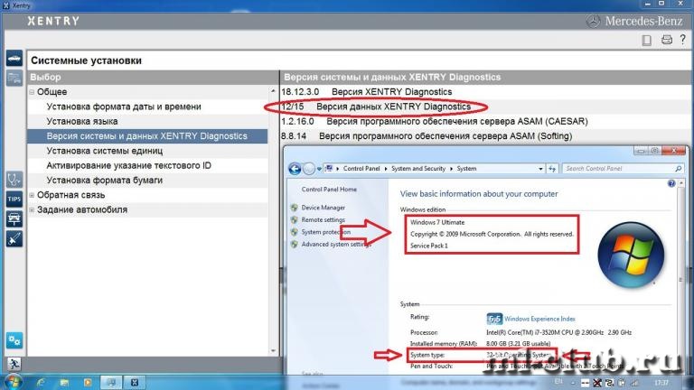Open the Xentry help question mark
694x390 pixels.
[683, 40]
